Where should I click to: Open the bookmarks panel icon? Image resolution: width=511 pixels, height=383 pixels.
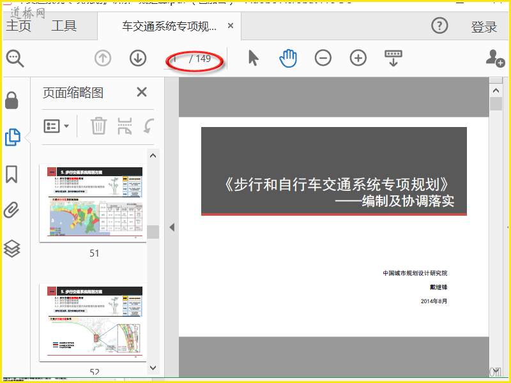tap(11, 174)
